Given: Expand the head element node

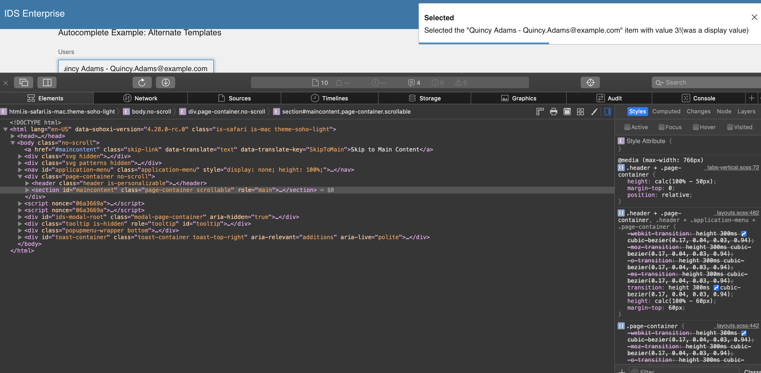Looking at the screenshot, I should pyautogui.click(x=13, y=136).
